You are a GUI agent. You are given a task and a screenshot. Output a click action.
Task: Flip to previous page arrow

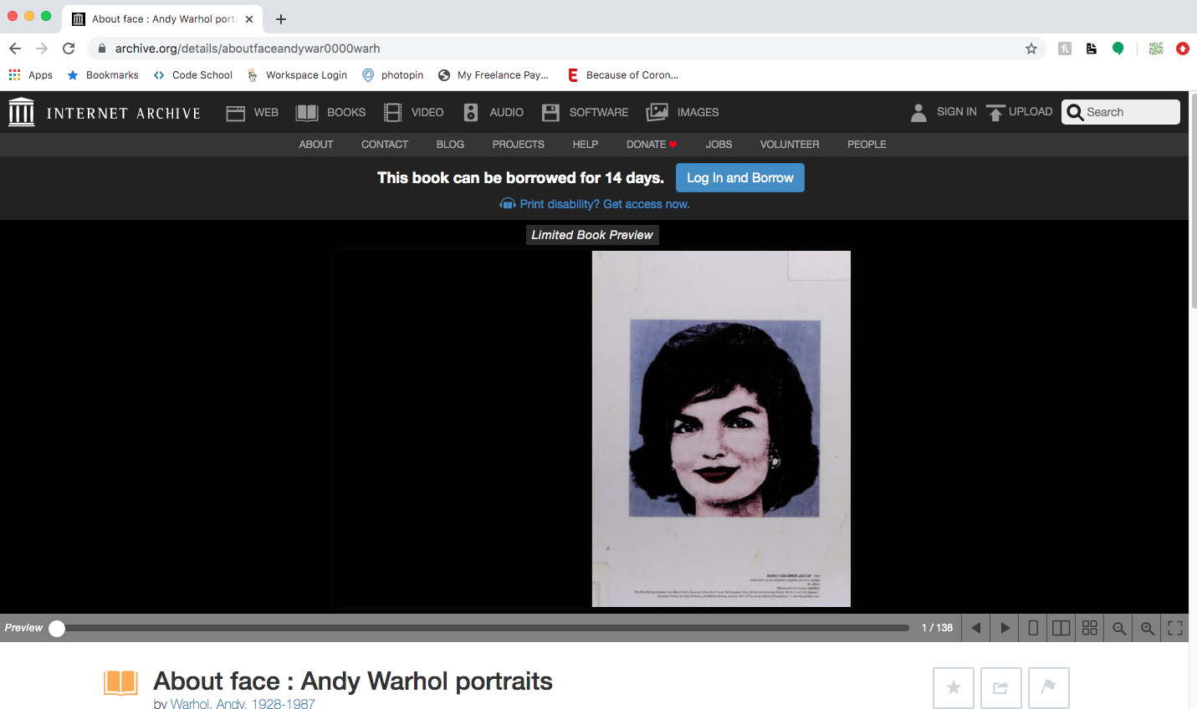[976, 628]
